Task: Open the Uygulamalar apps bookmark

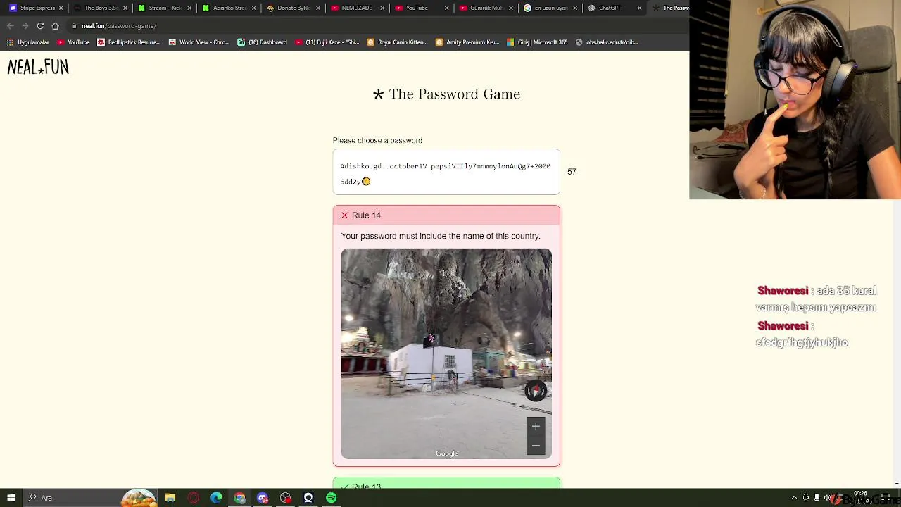Action: (28, 42)
